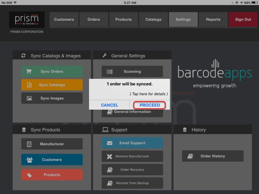Viewport: 259px width, 194px height.
Task: Tap the shopping cart icon on Sync Orders
Action: pyautogui.click(x=29, y=71)
